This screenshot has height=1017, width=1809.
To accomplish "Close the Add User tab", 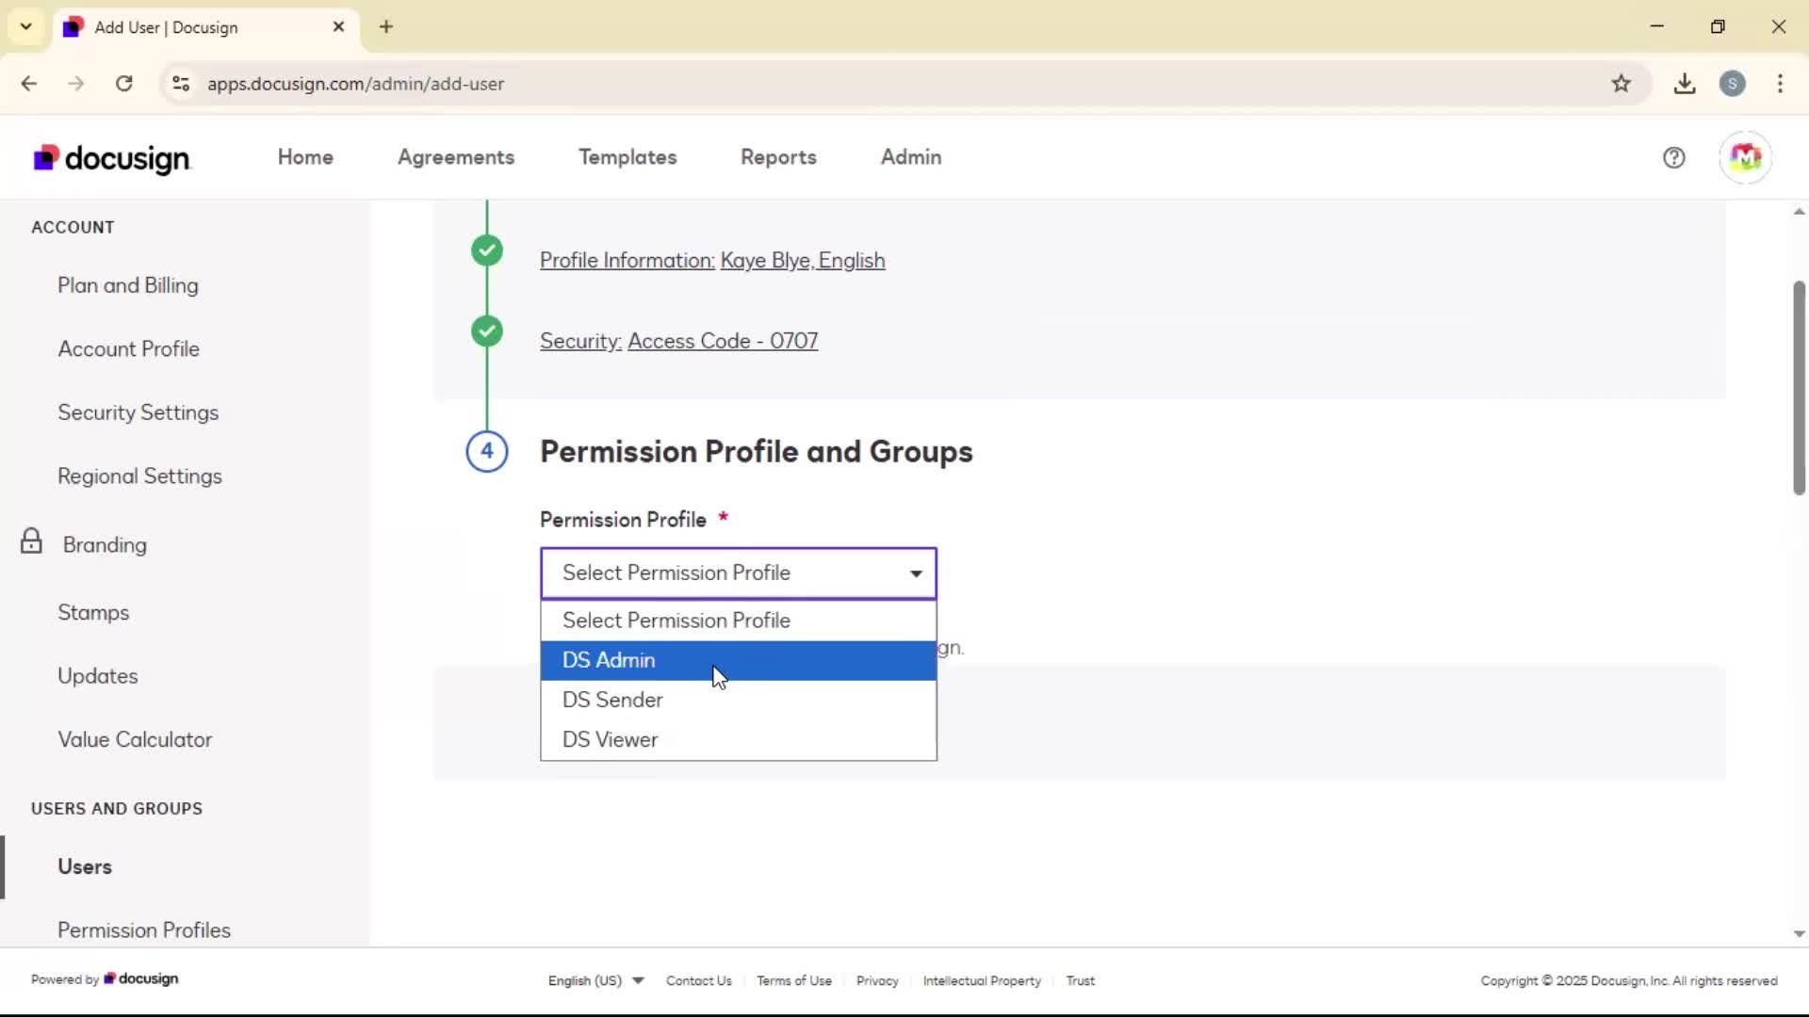I will tap(338, 27).
